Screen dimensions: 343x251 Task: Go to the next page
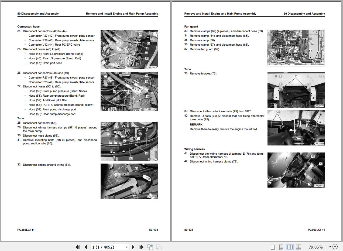click(133, 247)
